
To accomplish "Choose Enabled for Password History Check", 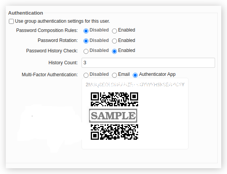I will (114, 51).
